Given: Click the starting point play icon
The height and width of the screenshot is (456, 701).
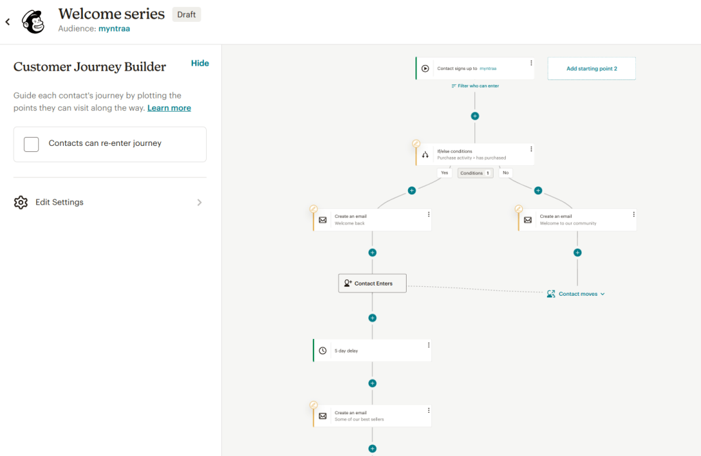Looking at the screenshot, I should [x=425, y=68].
